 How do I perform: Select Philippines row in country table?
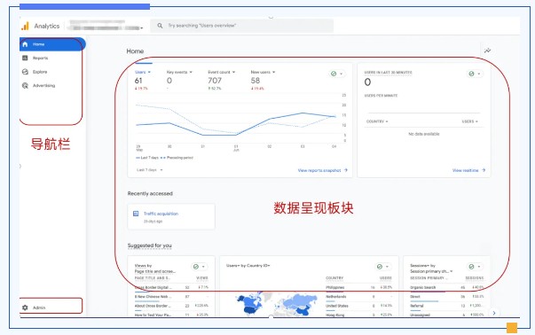coord(358,287)
